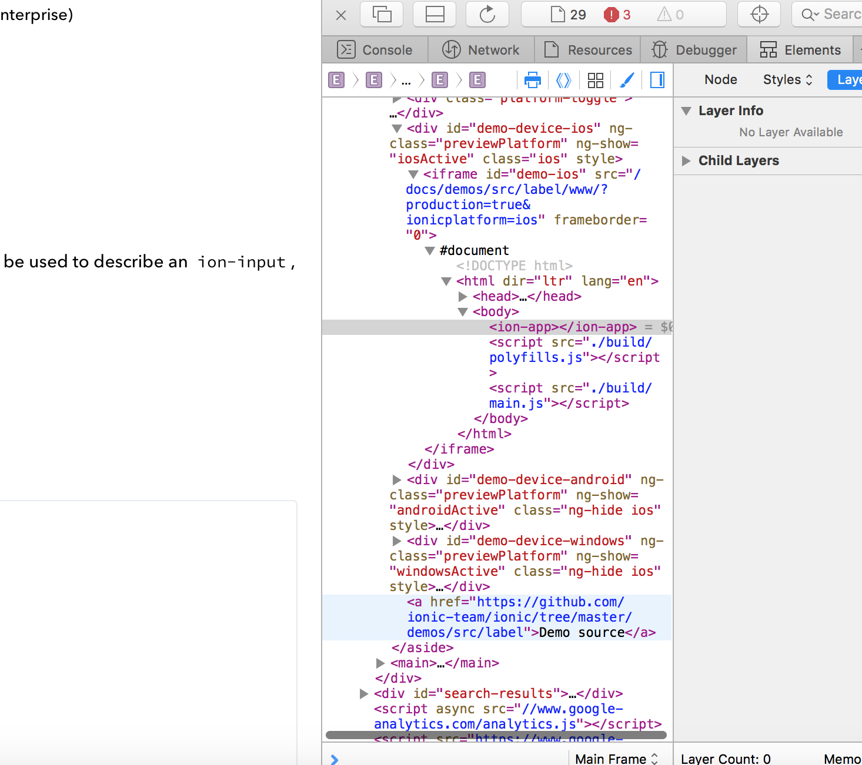
Task: Start element selection with crosshair icon
Action: [x=759, y=14]
